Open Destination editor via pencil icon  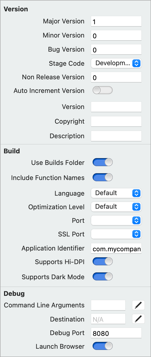tap(138, 319)
